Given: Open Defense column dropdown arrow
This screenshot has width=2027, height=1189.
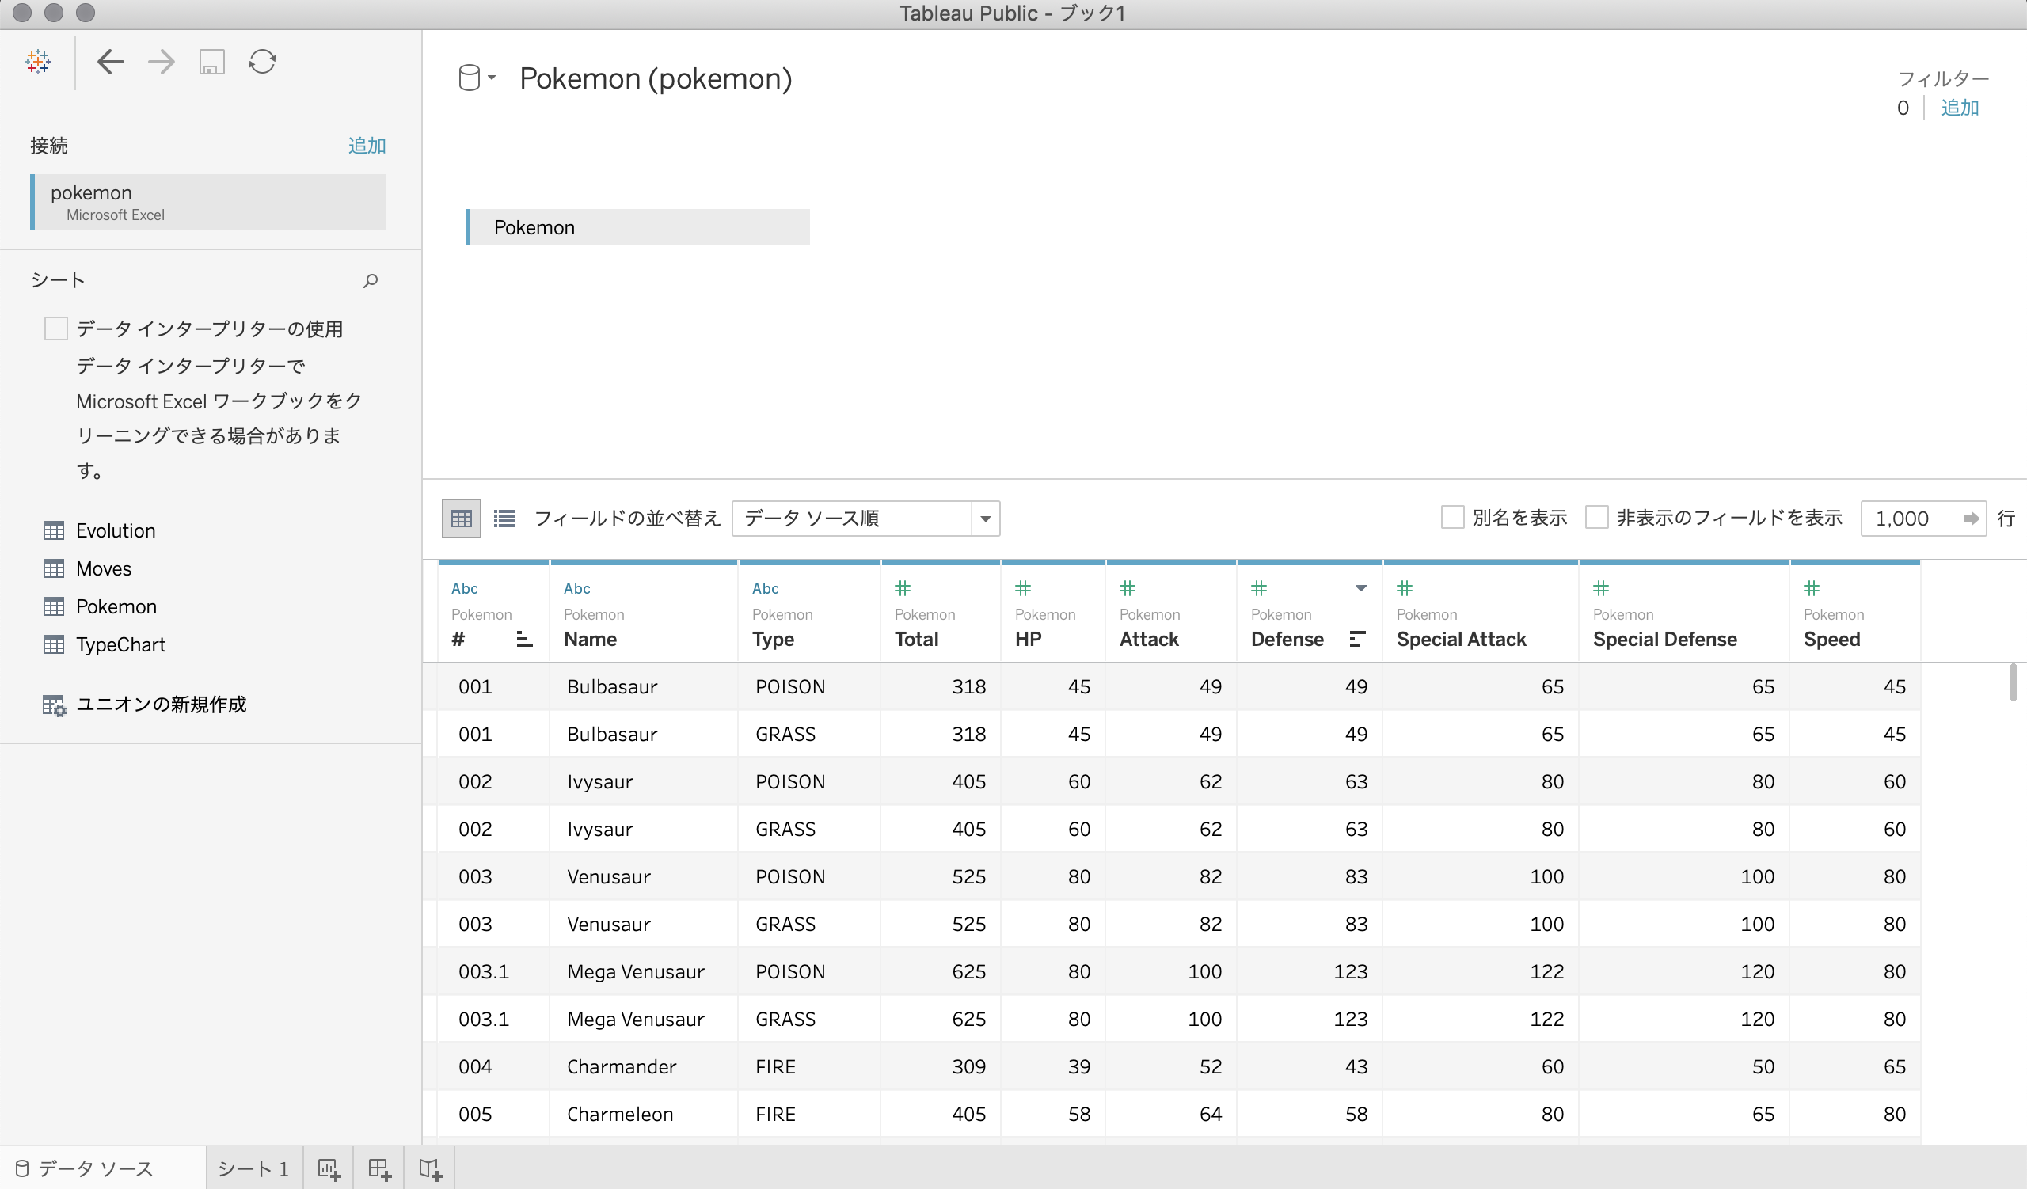Looking at the screenshot, I should [x=1361, y=588].
